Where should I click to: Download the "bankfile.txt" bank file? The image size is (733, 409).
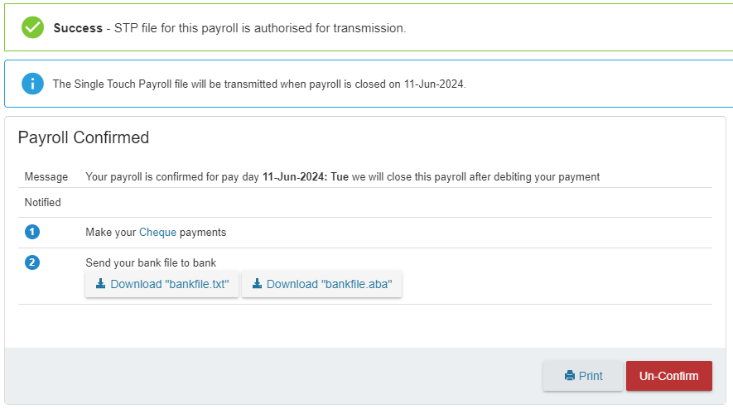click(162, 284)
